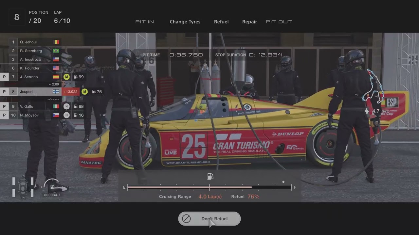Click the Refuel 76% value
This screenshot has width=419, height=235.
(x=253, y=196)
